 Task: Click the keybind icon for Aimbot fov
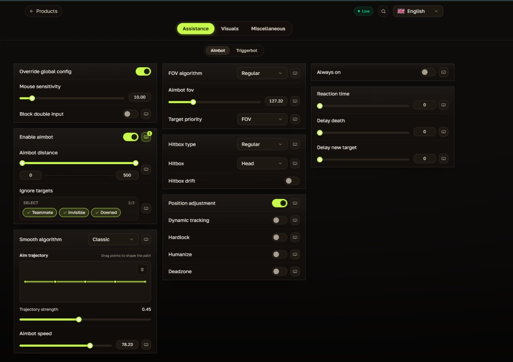click(x=295, y=101)
